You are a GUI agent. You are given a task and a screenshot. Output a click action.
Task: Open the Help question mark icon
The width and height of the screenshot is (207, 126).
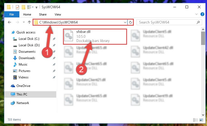click(202, 14)
